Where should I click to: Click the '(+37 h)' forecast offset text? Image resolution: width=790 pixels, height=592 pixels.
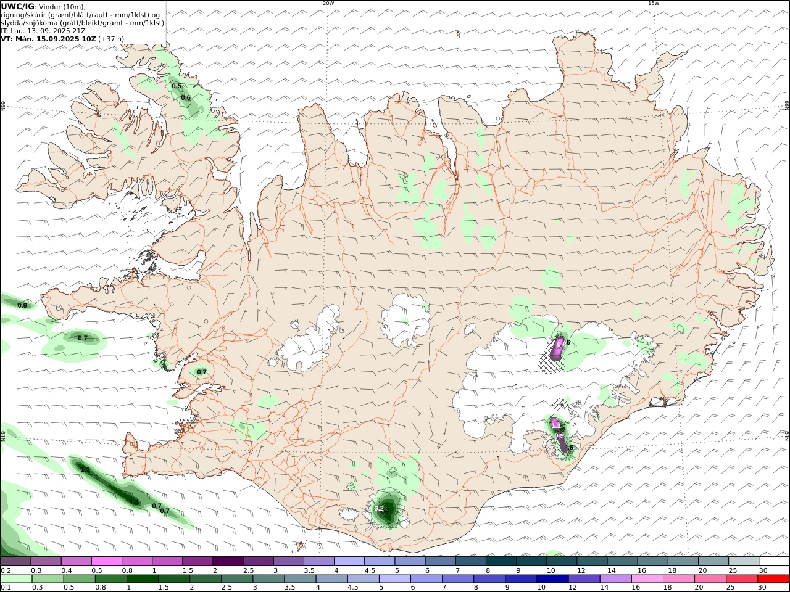(x=110, y=38)
